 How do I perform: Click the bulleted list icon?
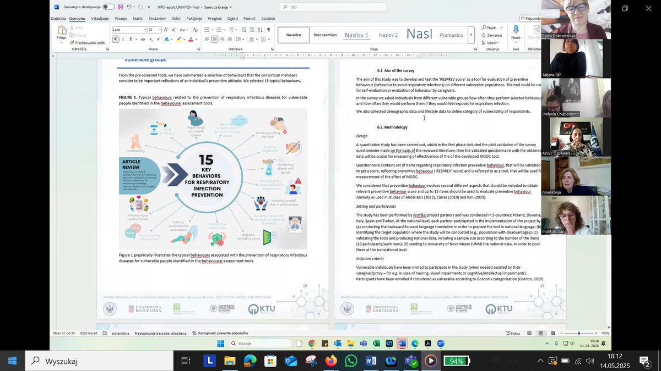(207, 30)
